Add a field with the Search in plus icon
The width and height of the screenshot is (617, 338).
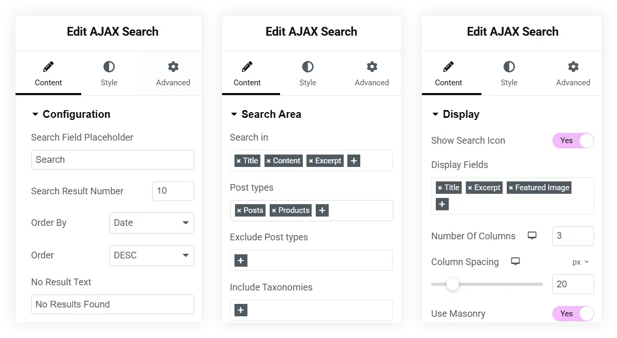click(x=354, y=161)
